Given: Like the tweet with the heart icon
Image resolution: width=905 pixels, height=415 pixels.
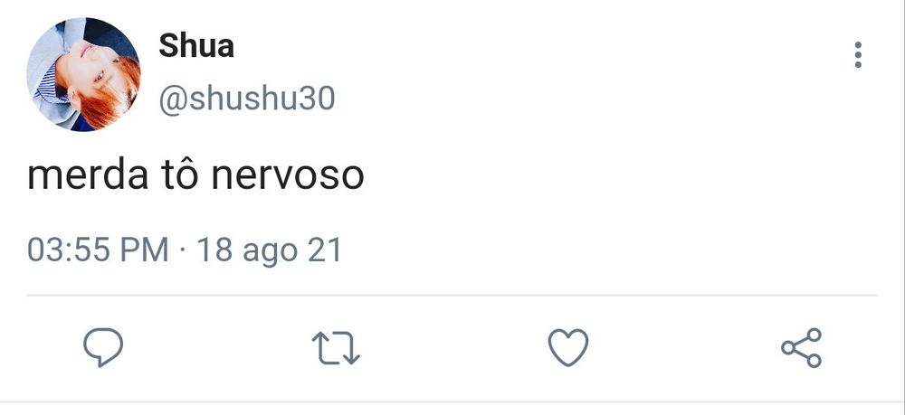Looking at the screenshot, I should click(x=568, y=347).
